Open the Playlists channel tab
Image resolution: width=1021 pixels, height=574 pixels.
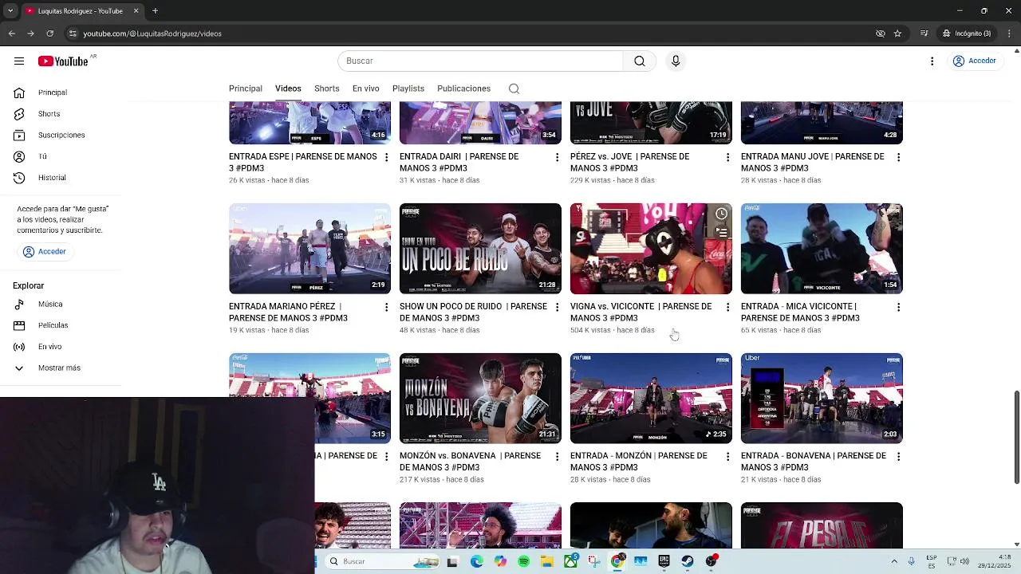point(408,88)
